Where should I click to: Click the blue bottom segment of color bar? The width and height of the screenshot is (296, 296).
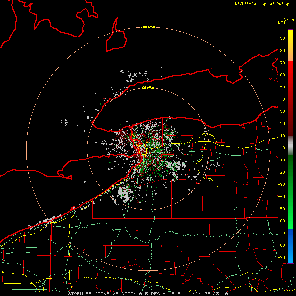pos(290,246)
